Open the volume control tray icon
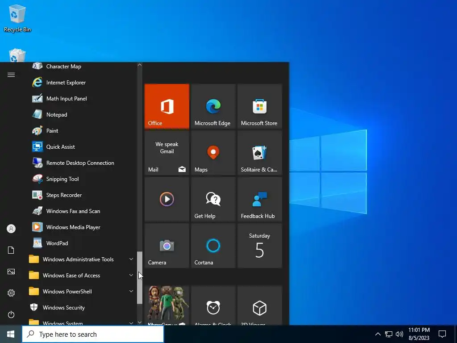457x343 pixels. click(x=399, y=334)
